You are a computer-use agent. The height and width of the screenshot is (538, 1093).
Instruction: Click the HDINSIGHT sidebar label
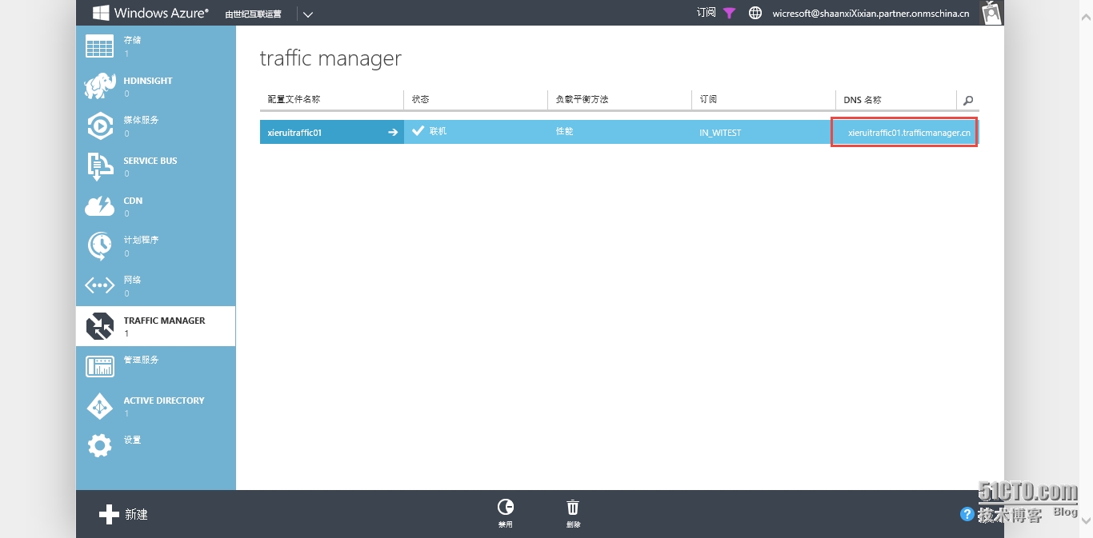point(148,81)
